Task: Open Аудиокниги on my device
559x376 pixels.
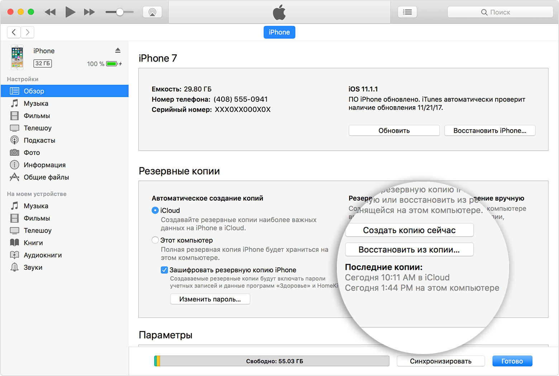Action: click(x=42, y=255)
